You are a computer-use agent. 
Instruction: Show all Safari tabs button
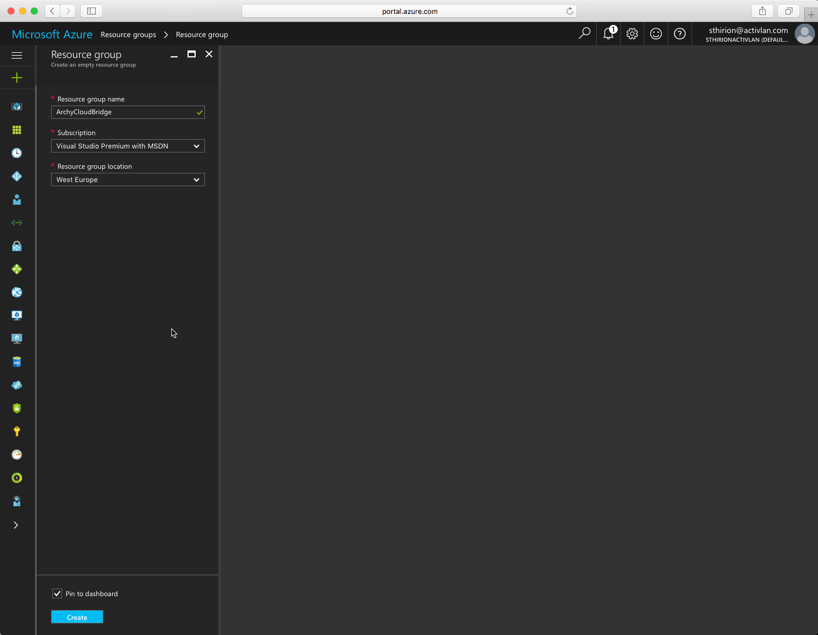pos(788,10)
